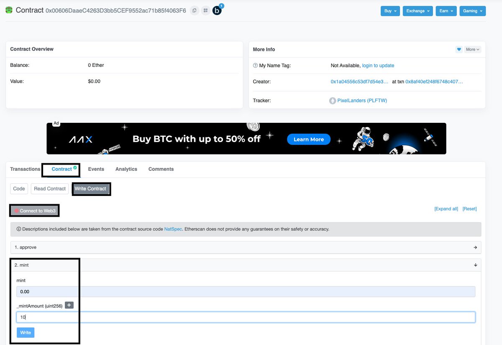Click the Expand all link

[x=446, y=209]
